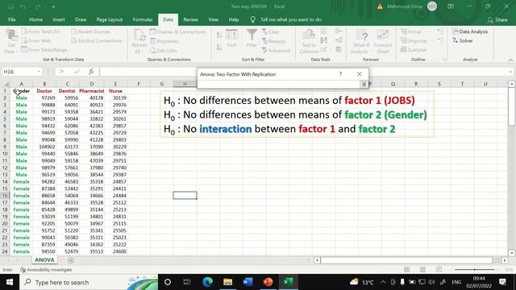Click Clear filter

coord(271,32)
